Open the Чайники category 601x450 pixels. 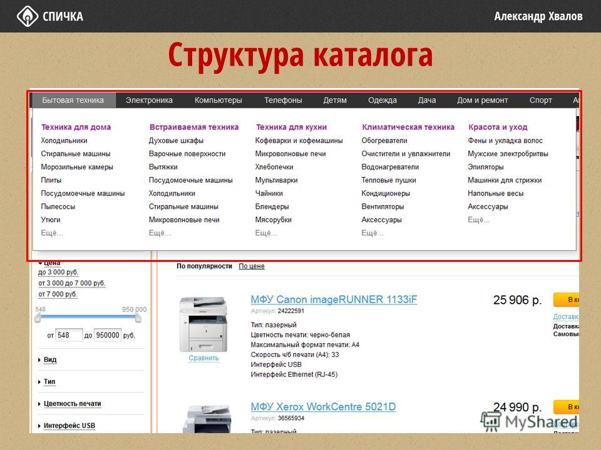[x=269, y=193]
